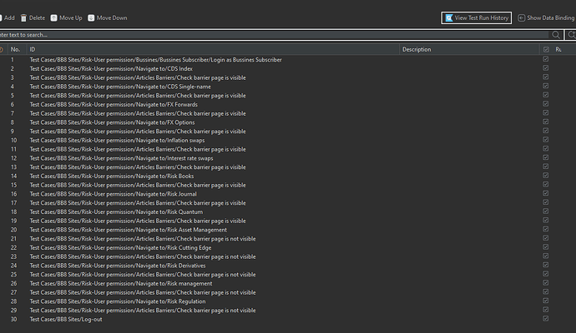Viewport: 576px width, 333px height.
Task: Select the Navigate to/Risk Asset Management row
Action: [x=129, y=230]
